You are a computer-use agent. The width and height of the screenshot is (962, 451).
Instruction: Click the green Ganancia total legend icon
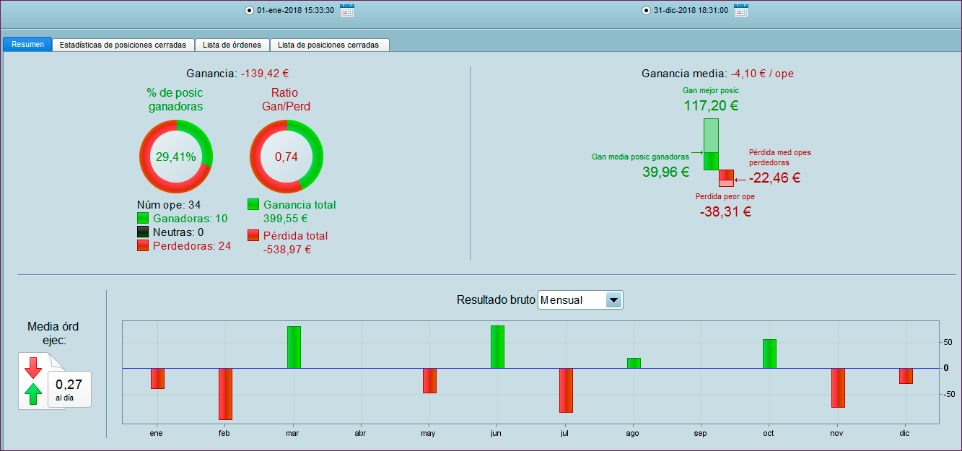tap(252, 204)
